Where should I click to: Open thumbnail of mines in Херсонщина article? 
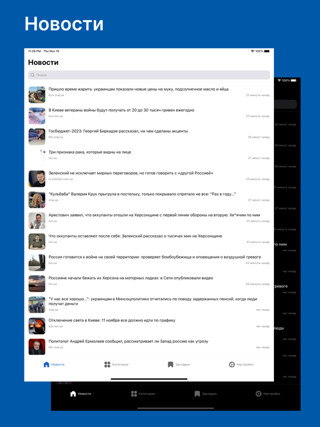click(x=37, y=241)
